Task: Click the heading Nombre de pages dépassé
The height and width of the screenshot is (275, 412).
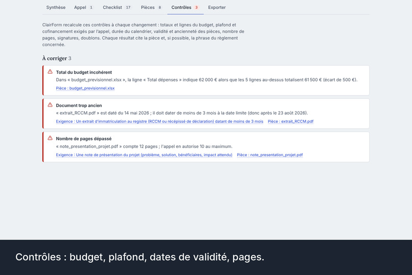Action: pyautogui.click(x=83, y=139)
